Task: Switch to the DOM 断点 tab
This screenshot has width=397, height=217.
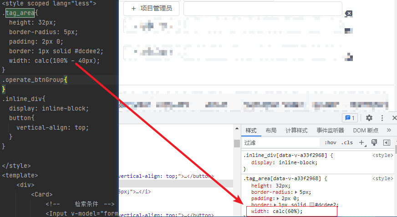Action: [x=366, y=131]
